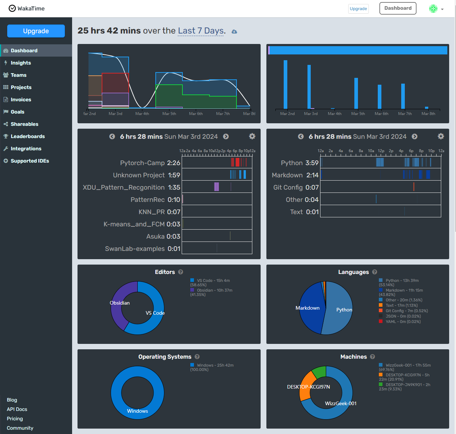Click the help icon next to Machines

pyautogui.click(x=372, y=357)
